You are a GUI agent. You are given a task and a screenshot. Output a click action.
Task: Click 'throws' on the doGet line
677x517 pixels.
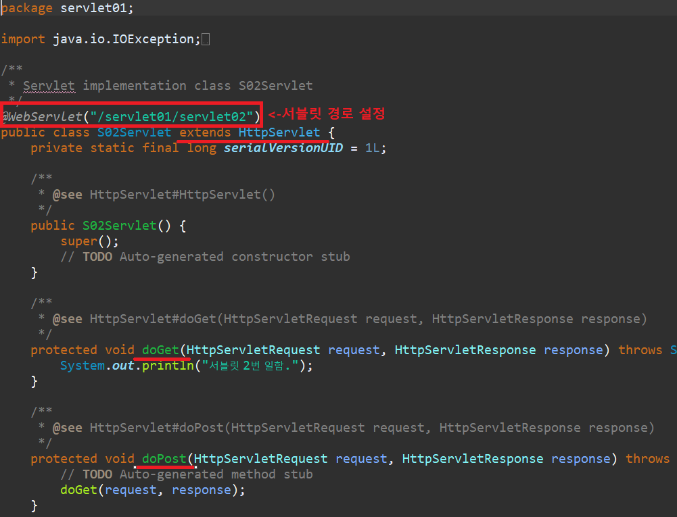(640, 350)
